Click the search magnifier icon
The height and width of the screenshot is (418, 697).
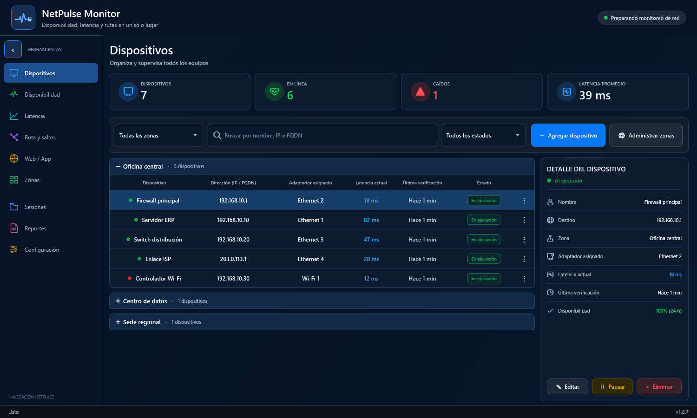[x=217, y=136]
